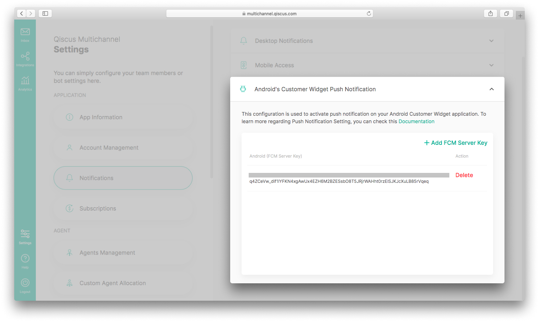Open Analytics in the sidebar

pos(25,83)
